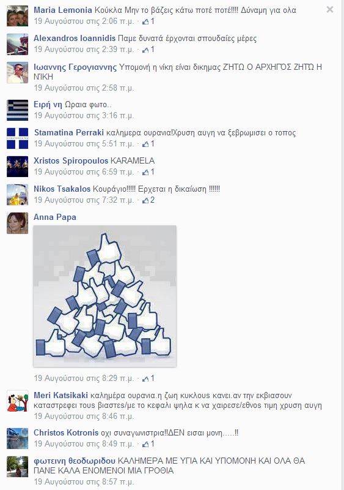
Task: Click the thumbs-up icon under Alexandros Ioannidis's comment
Action: pos(145,50)
